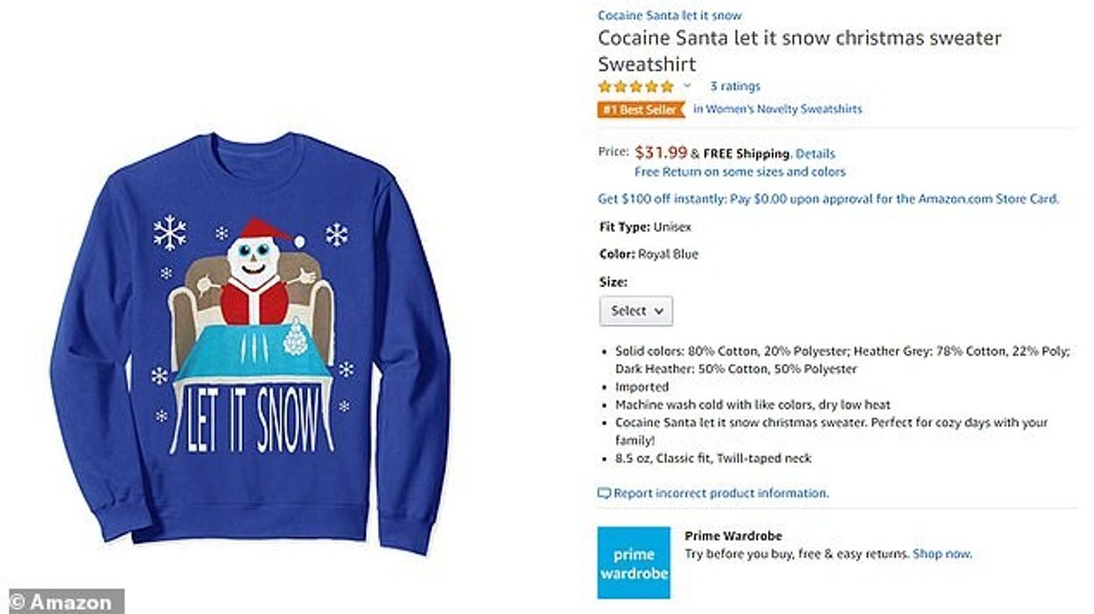Click Report incorrect product information text
This screenshot has height=614, width=1094.
coord(721,494)
